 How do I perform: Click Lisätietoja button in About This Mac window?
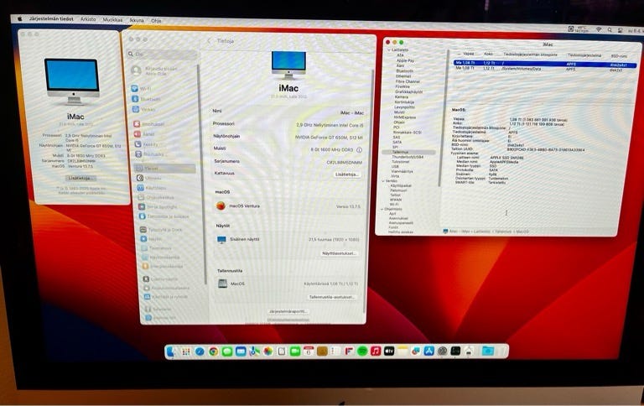click(80, 179)
